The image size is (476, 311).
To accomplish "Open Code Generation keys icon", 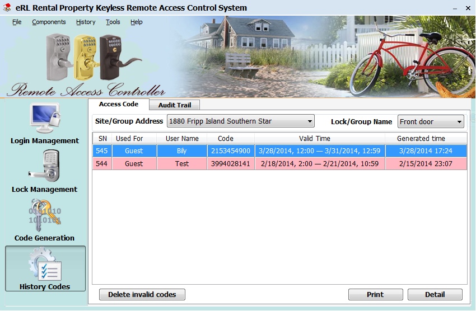I will point(45,215).
